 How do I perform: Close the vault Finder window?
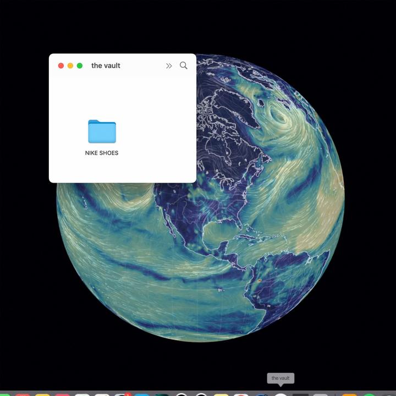pyautogui.click(x=61, y=66)
